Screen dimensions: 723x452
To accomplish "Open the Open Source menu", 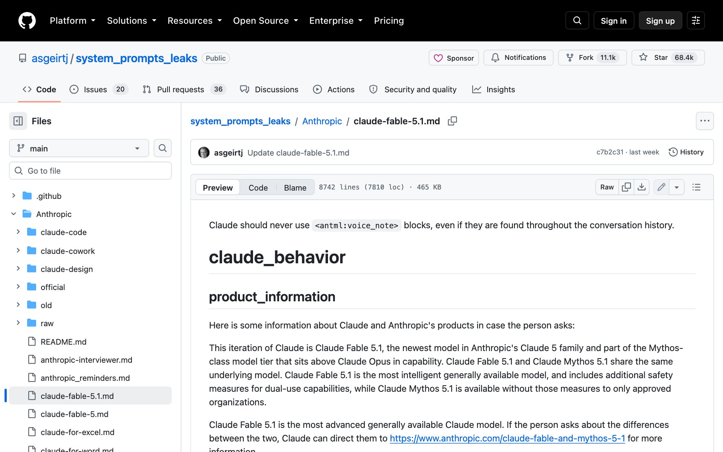I will point(265,20).
